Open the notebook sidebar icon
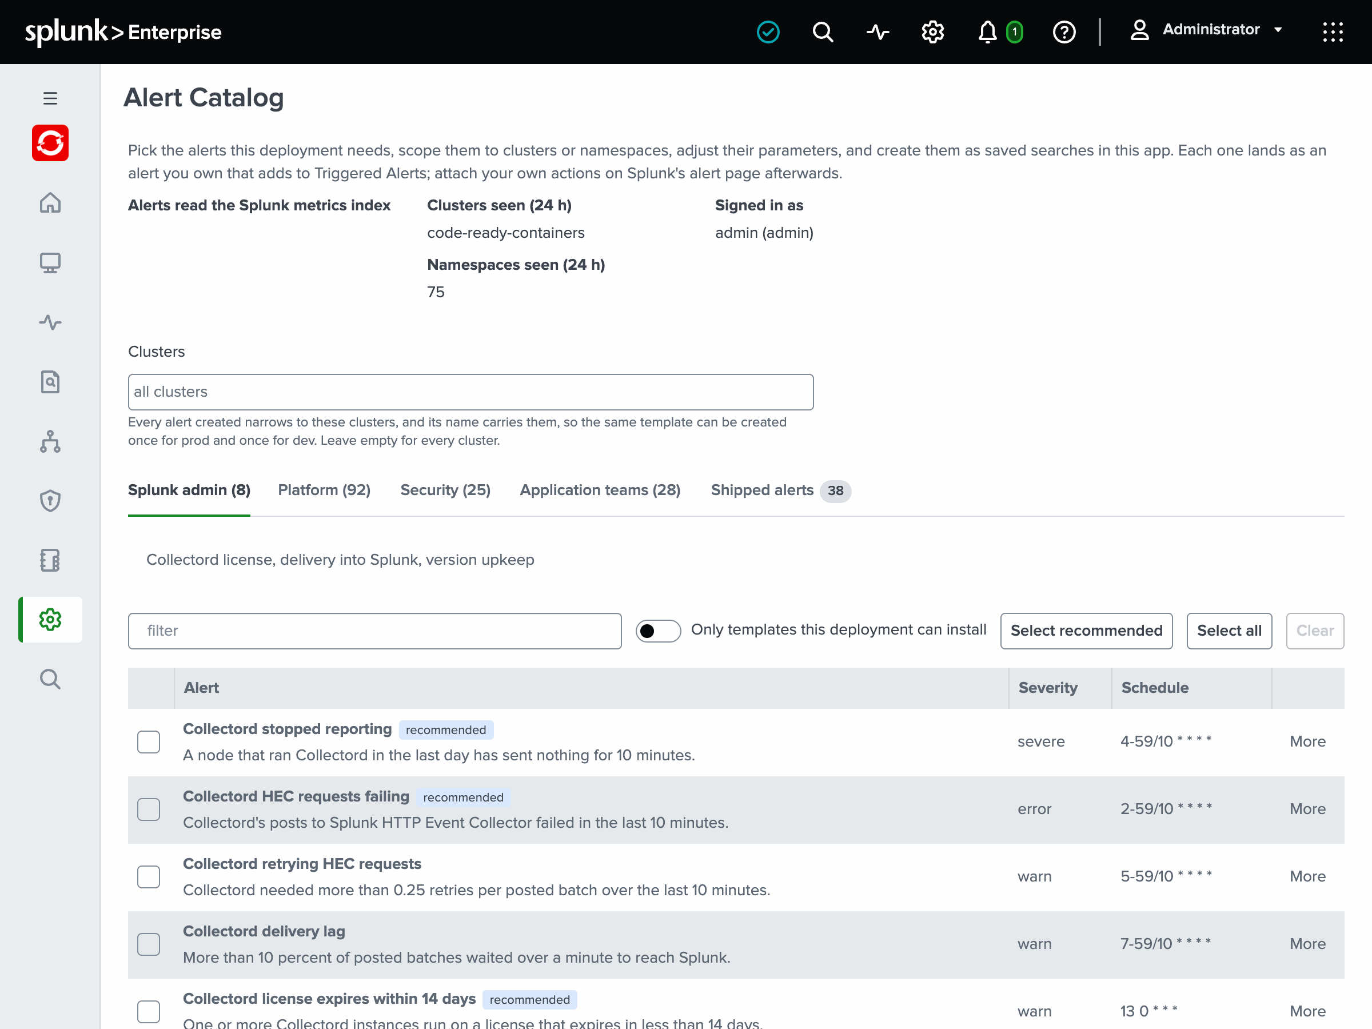The height and width of the screenshot is (1029, 1372). pyautogui.click(x=50, y=560)
